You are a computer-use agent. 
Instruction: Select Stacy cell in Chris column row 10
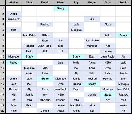coord(29,56)
